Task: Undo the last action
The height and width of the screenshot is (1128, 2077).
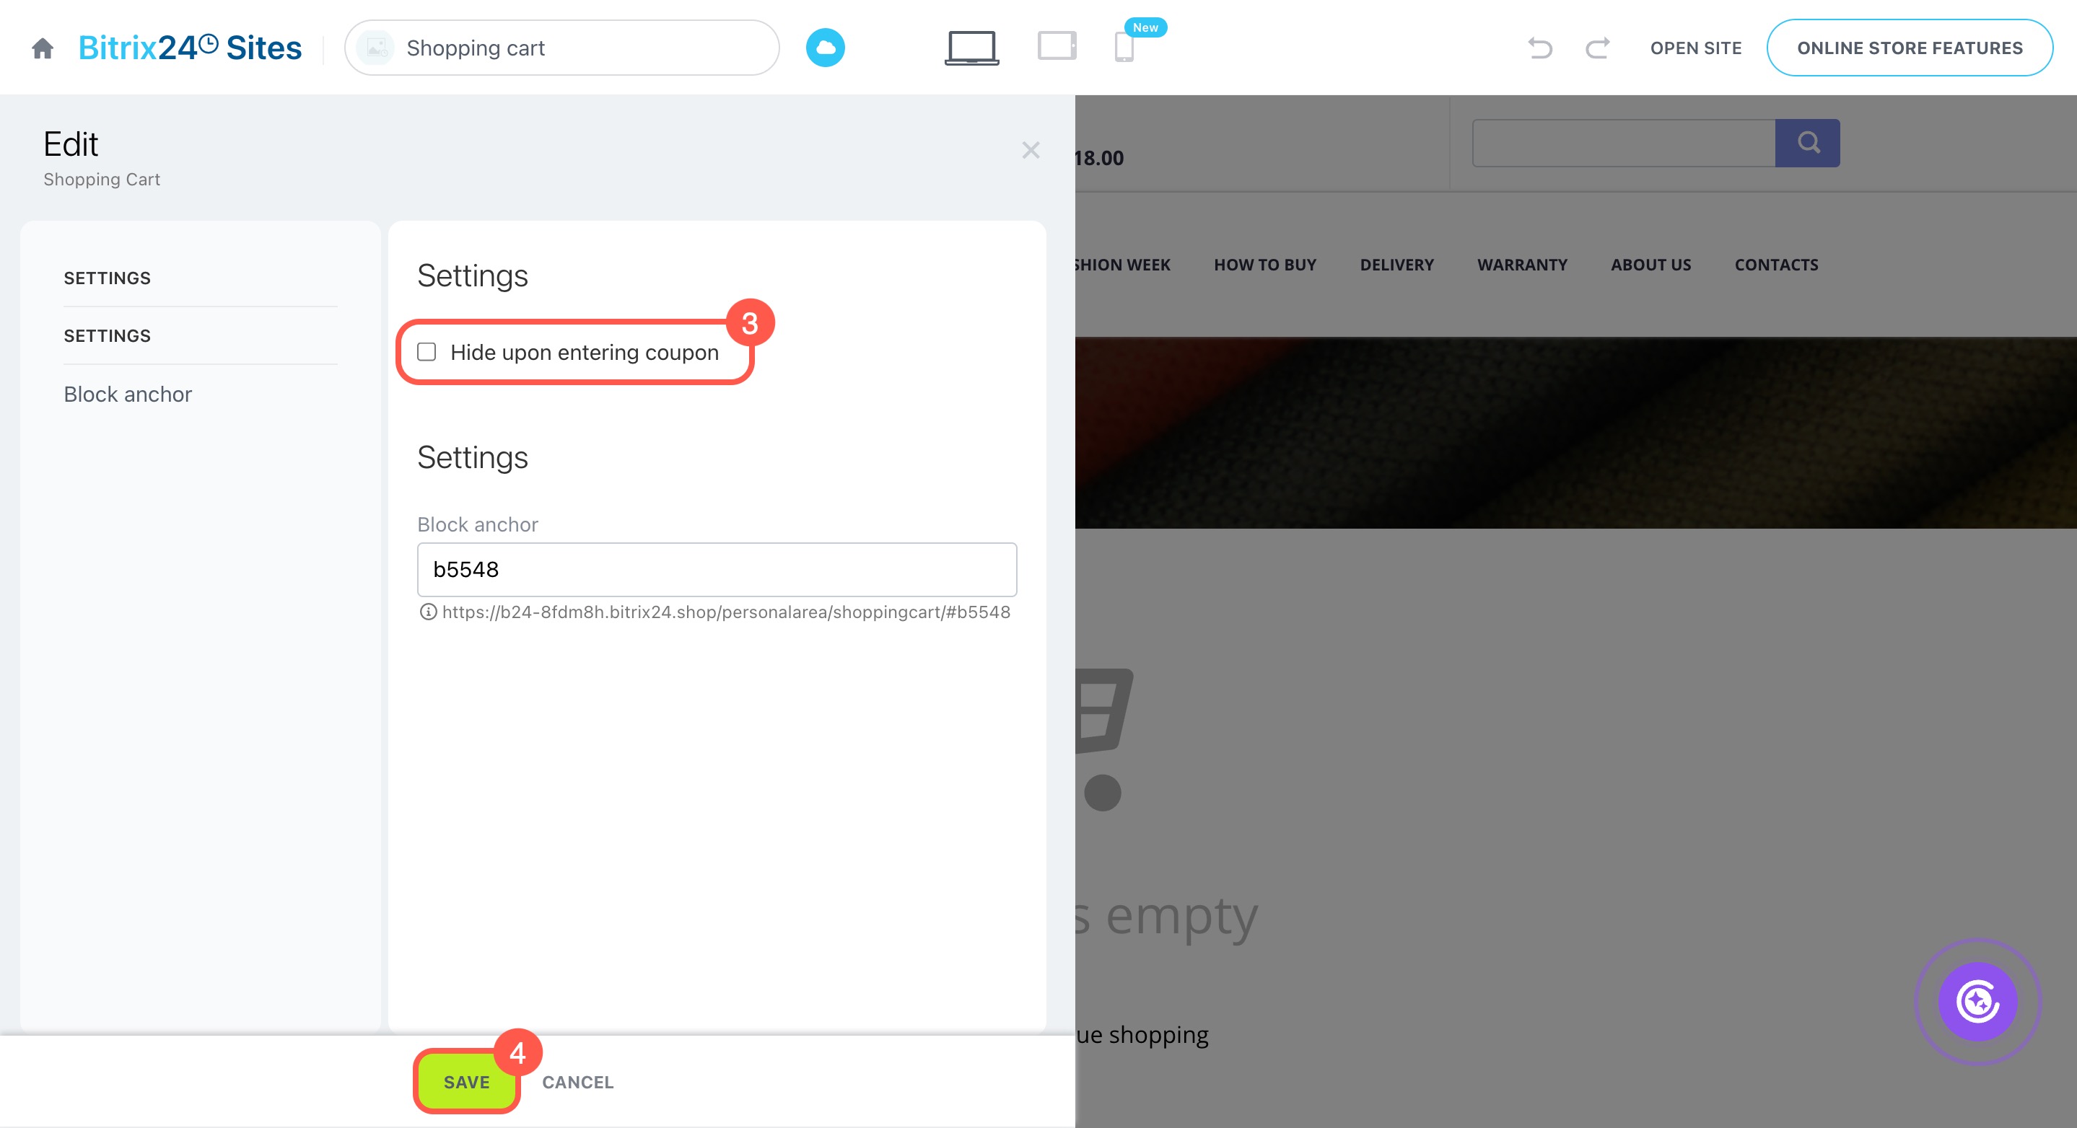Action: (x=1540, y=48)
